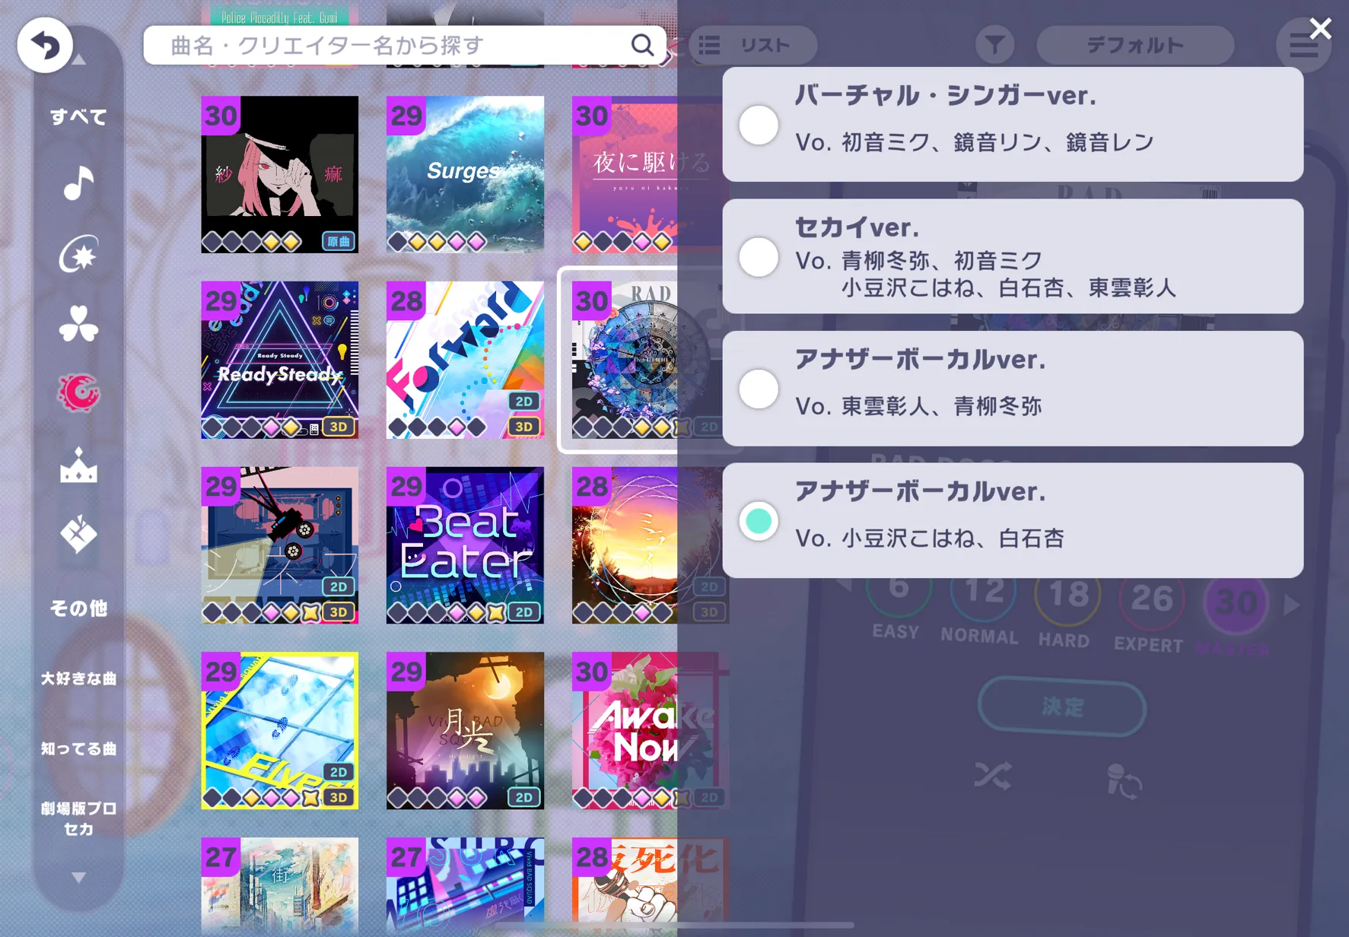The width and height of the screenshot is (1349, 937).
Task: Select the 月光 song jacket
Action: coord(465,730)
